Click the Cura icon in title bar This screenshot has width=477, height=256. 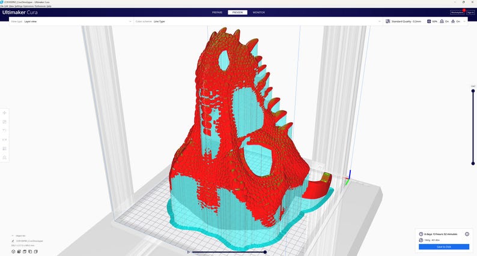point(2,2)
